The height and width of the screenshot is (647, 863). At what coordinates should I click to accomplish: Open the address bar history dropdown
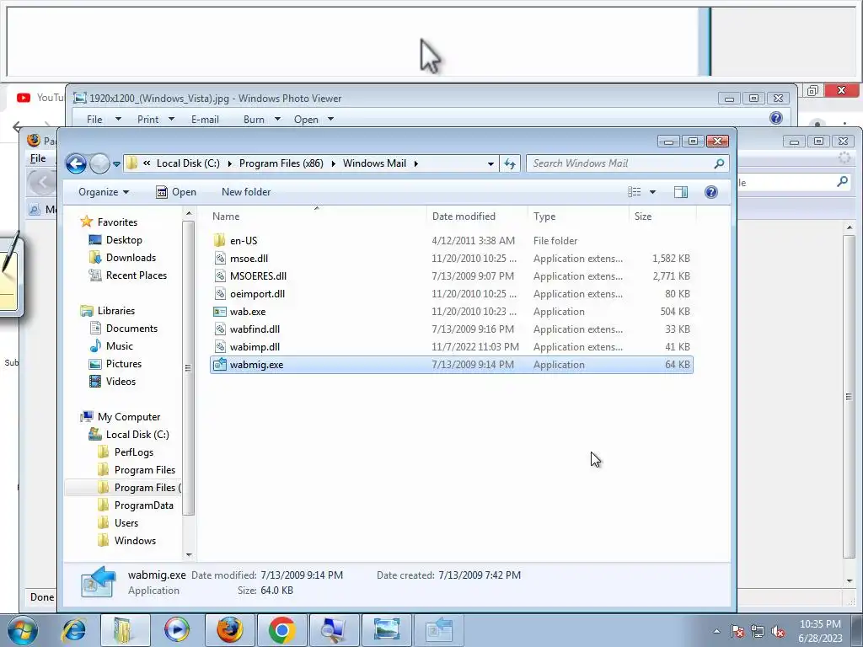point(490,164)
